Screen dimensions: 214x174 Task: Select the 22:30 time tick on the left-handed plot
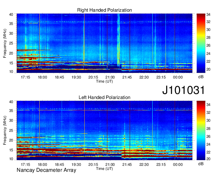pyautogui.click(x=144, y=165)
